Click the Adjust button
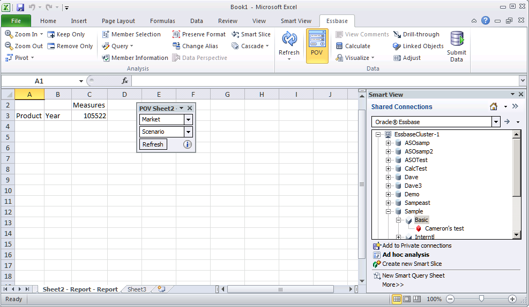The image size is (529, 307). pos(407,58)
